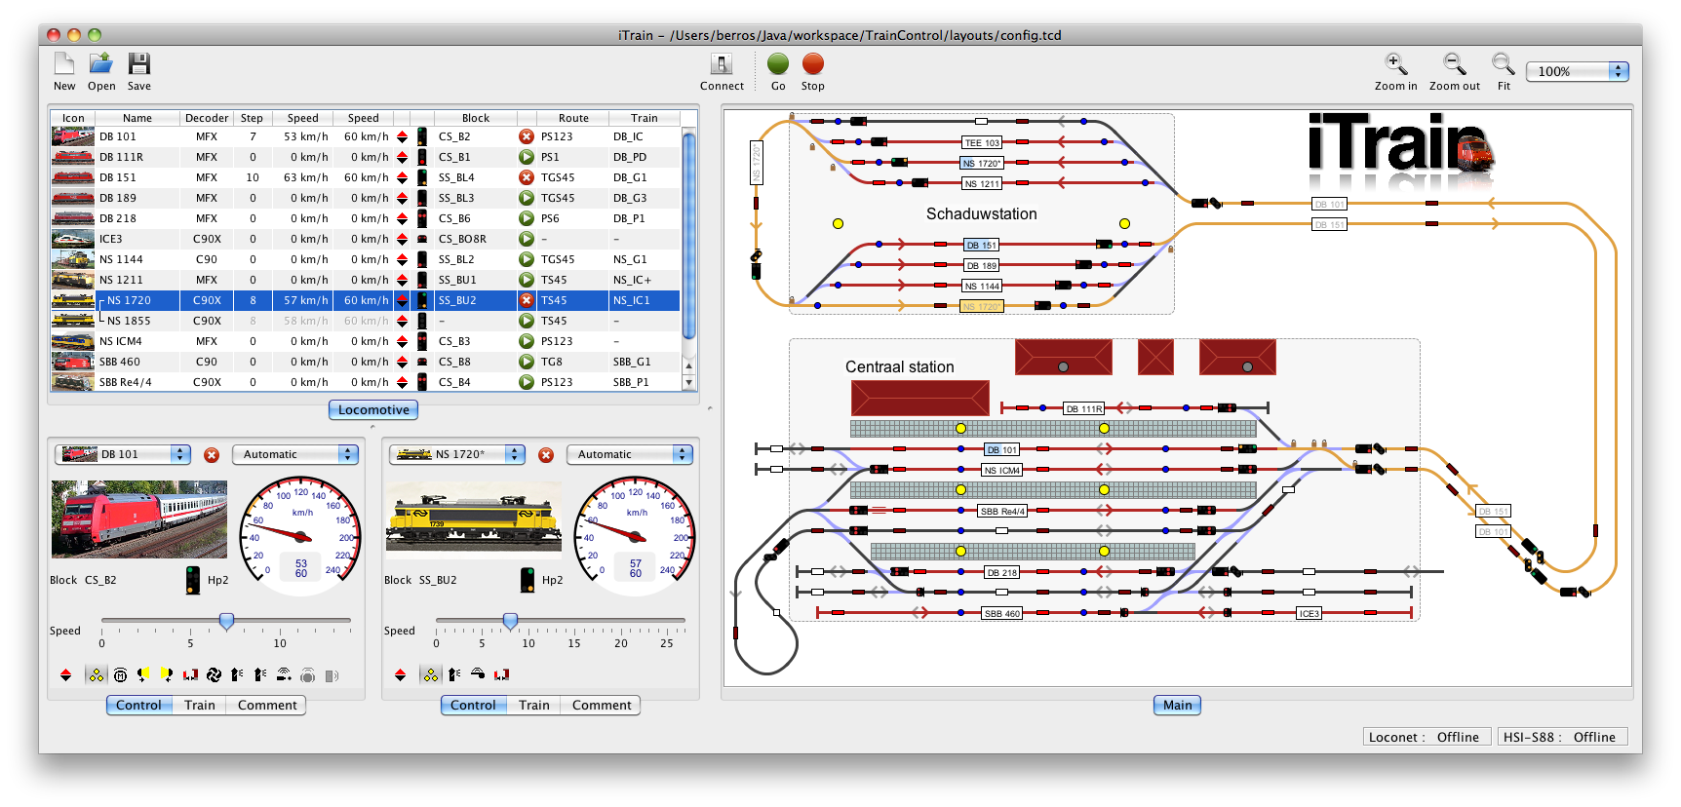Image resolution: width=1681 pixels, height=807 pixels.
Task: Click the direction arrows icon in DB 189 row
Action: tap(402, 198)
